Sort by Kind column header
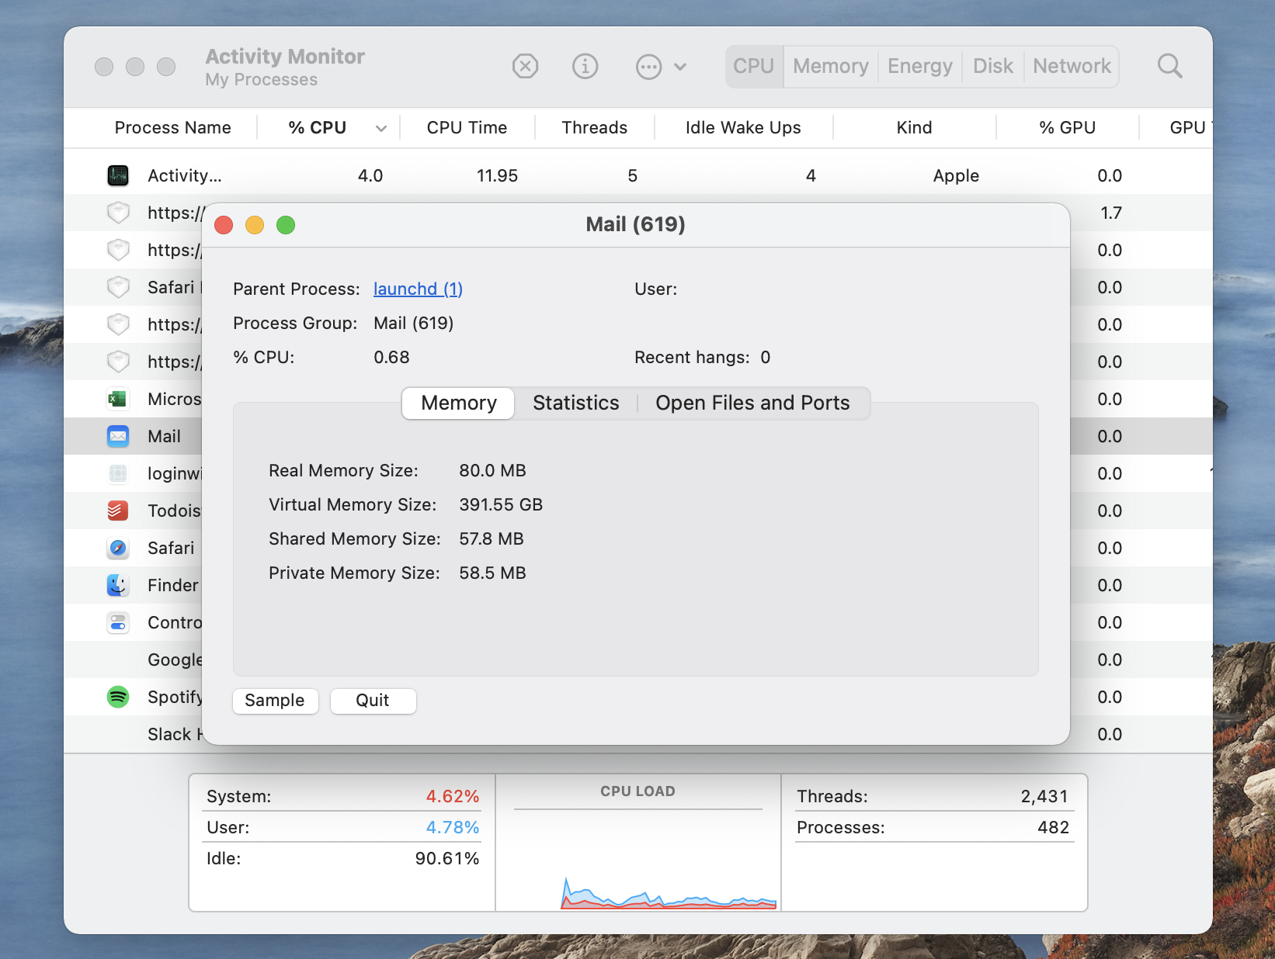Image resolution: width=1275 pixels, height=959 pixels. pyautogui.click(x=914, y=127)
